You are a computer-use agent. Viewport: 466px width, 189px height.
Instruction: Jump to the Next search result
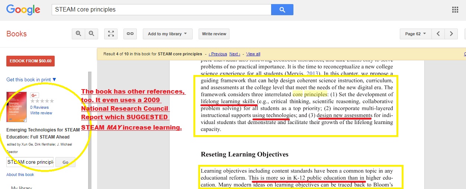point(235,54)
